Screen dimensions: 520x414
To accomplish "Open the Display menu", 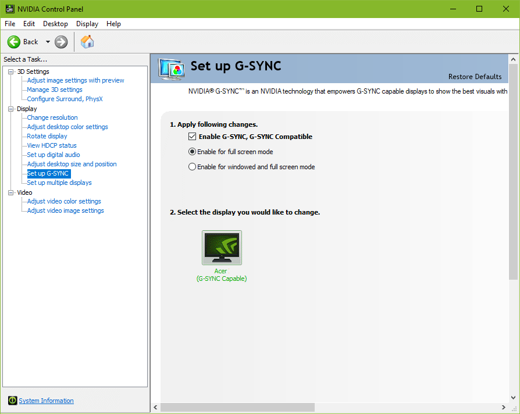I will coord(87,24).
